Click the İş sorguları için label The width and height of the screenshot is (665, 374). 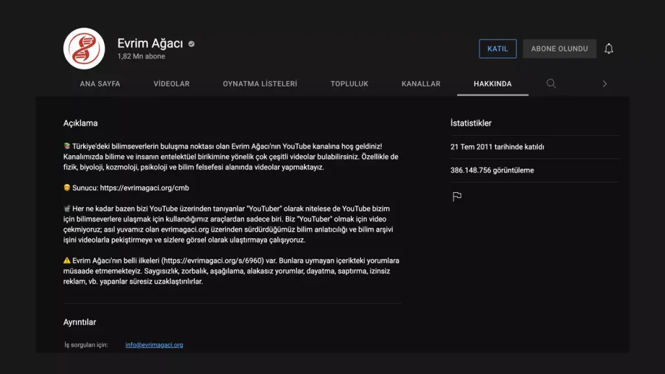tap(86, 345)
